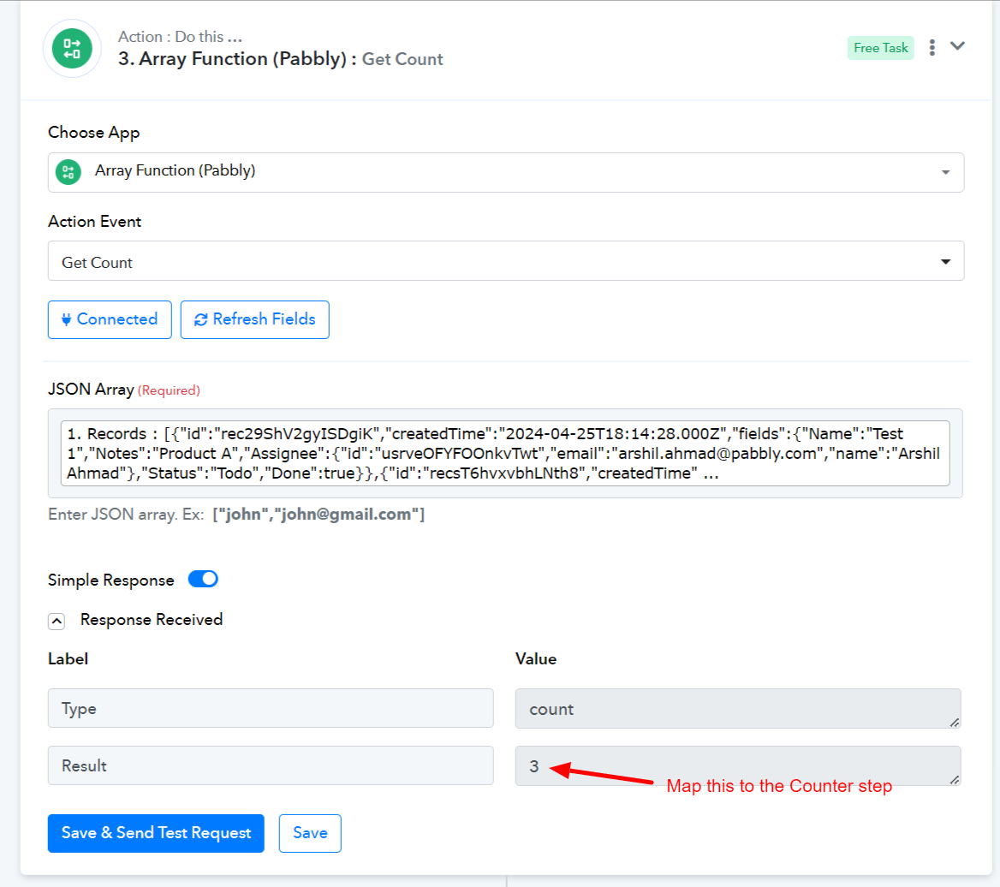This screenshot has height=887, width=1000.
Task: Click the Result label field
Action: [x=271, y=765]
